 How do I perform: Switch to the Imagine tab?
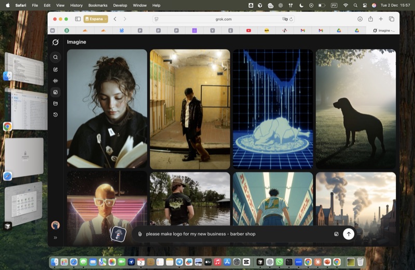(384, 31)
